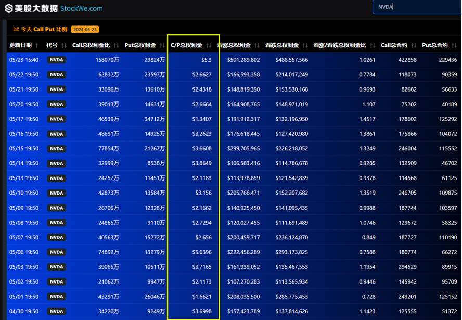Select the $236,124,870 bearish premium cell
462x320 pixels.
point(292,237)
